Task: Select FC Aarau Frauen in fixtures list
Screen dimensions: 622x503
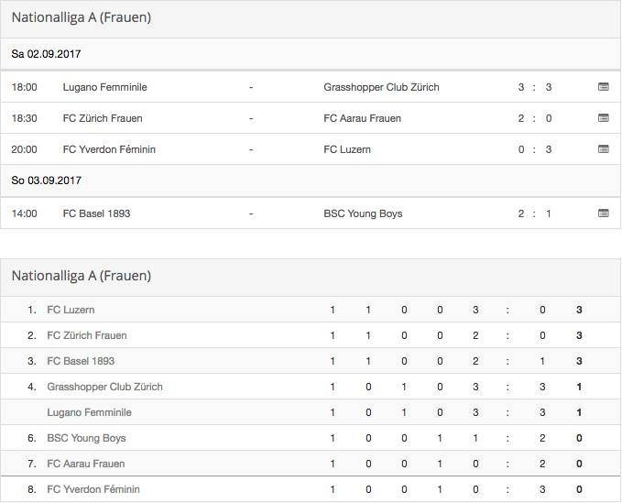Action: tap(362, 118)
